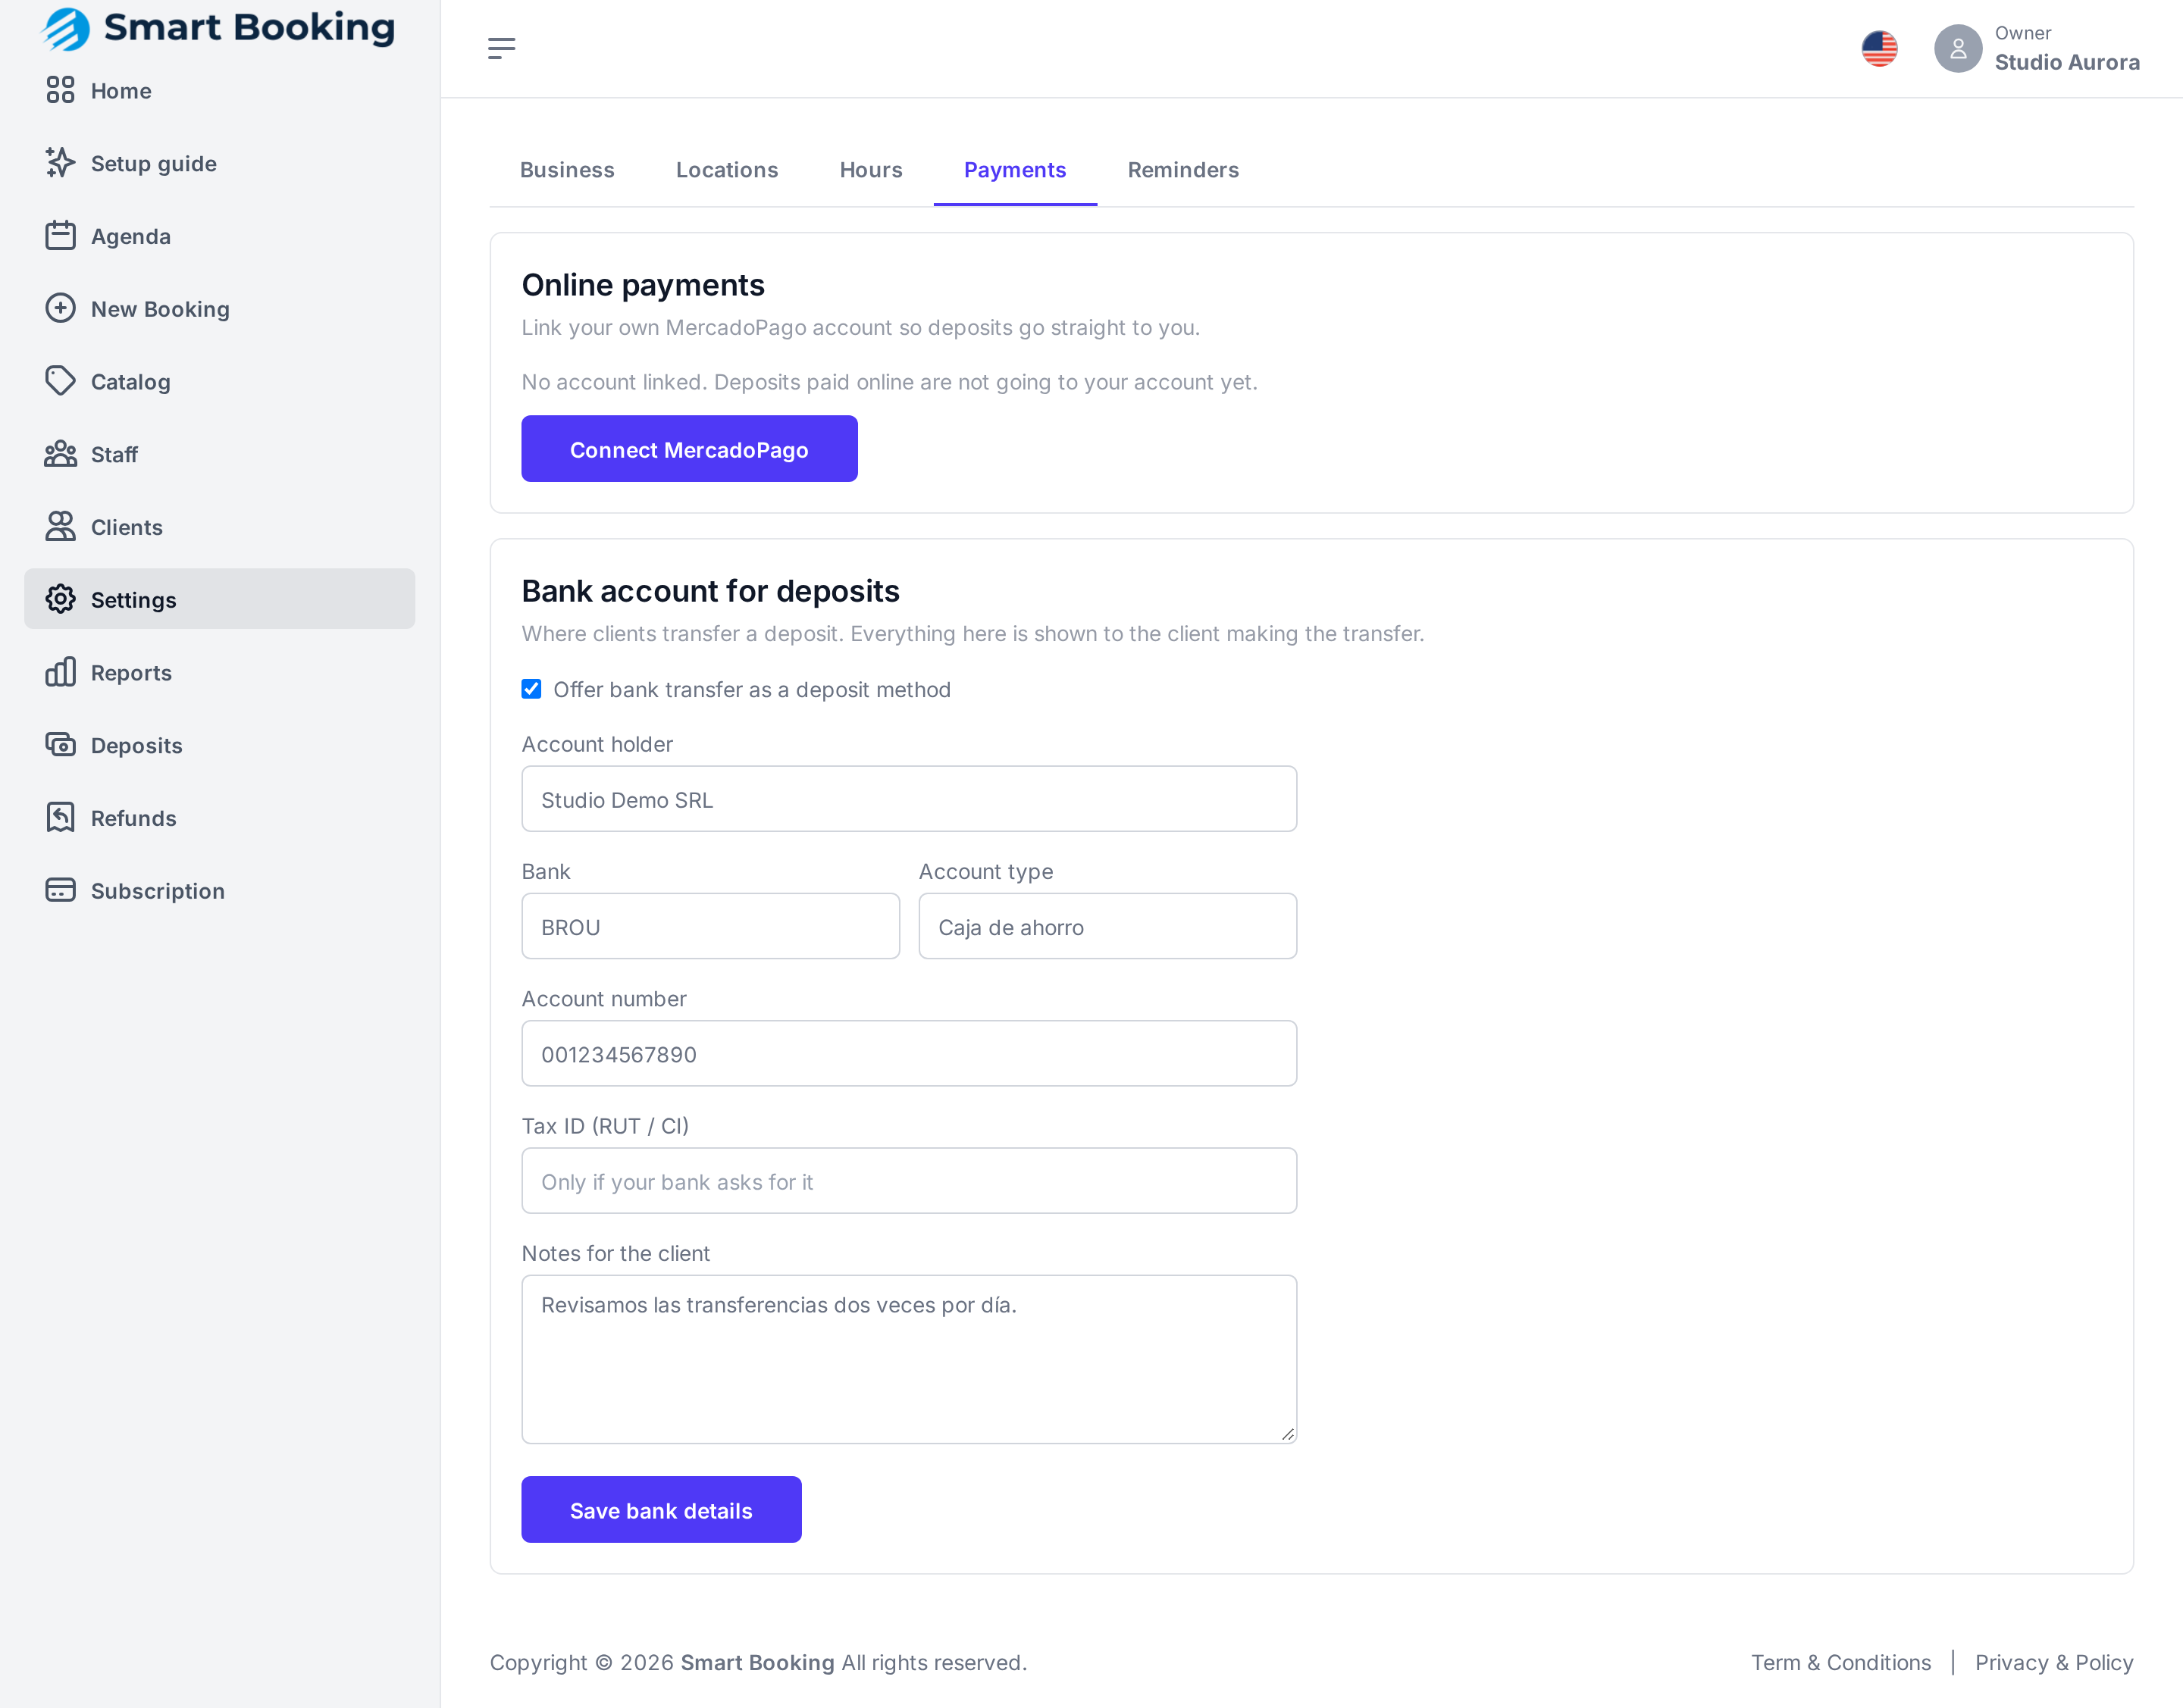2183x1708 pixels.
Task: Uncheck Offer bank transfer as a deposit method
Action: pos(531,689)
